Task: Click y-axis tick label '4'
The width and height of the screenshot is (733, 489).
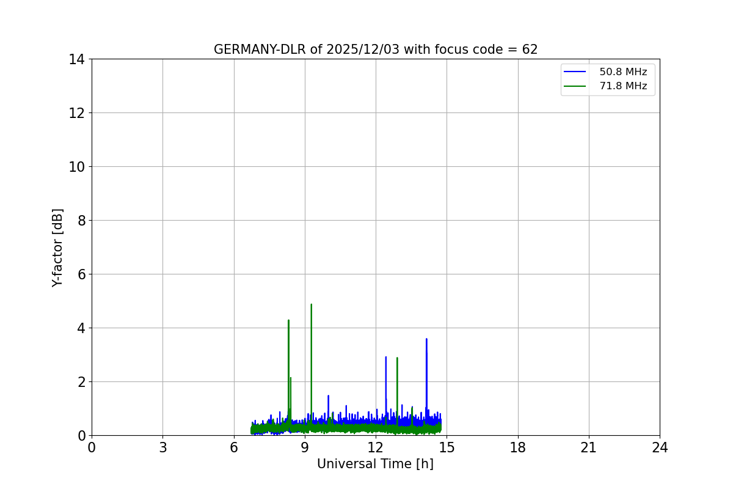Action: point(81,328)
